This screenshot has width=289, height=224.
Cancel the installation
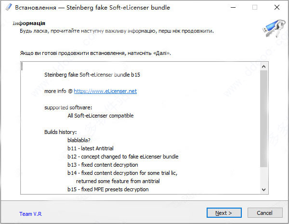pos(264,213)
